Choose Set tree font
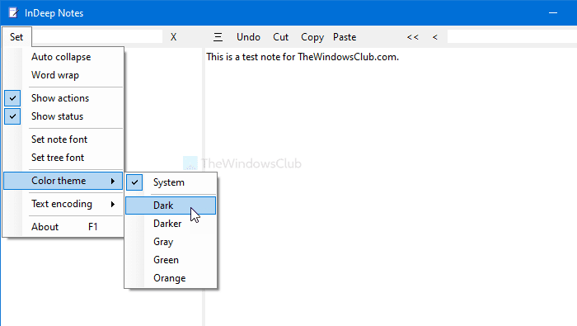 pyautogui.click(x=63, y=158)
